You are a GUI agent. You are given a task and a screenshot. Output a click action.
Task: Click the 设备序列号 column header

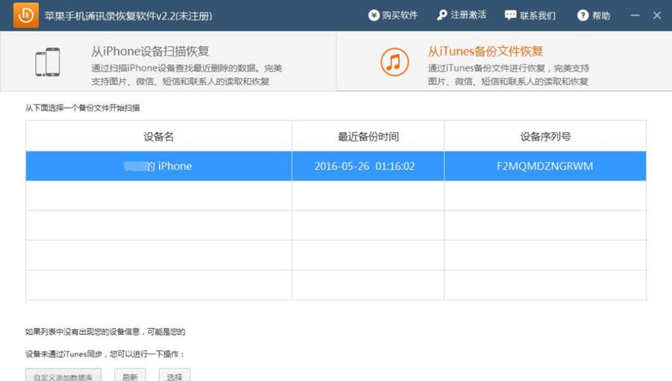[x=545, y=136]
